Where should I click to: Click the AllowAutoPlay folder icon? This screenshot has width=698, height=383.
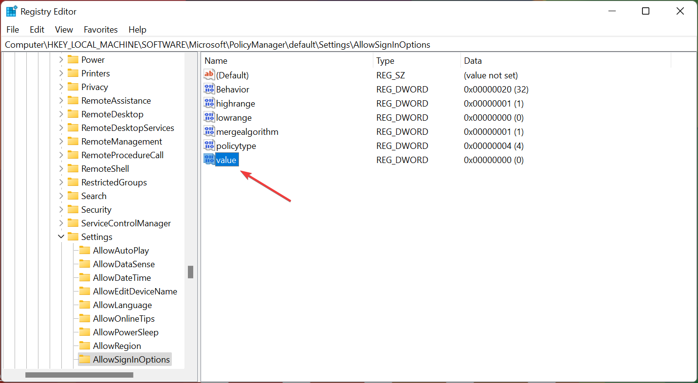point(85,250)
